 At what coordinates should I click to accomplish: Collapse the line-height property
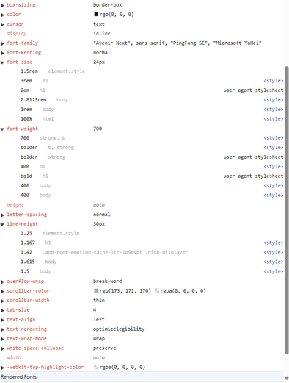[2, 224]
